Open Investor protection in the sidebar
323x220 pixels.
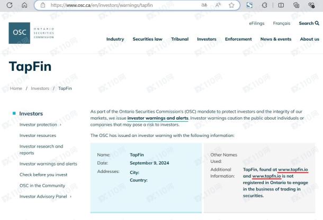(x=38, y=125)
